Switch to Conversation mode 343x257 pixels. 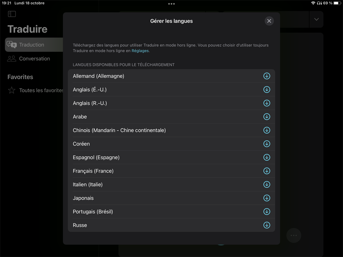click(34, 59)
